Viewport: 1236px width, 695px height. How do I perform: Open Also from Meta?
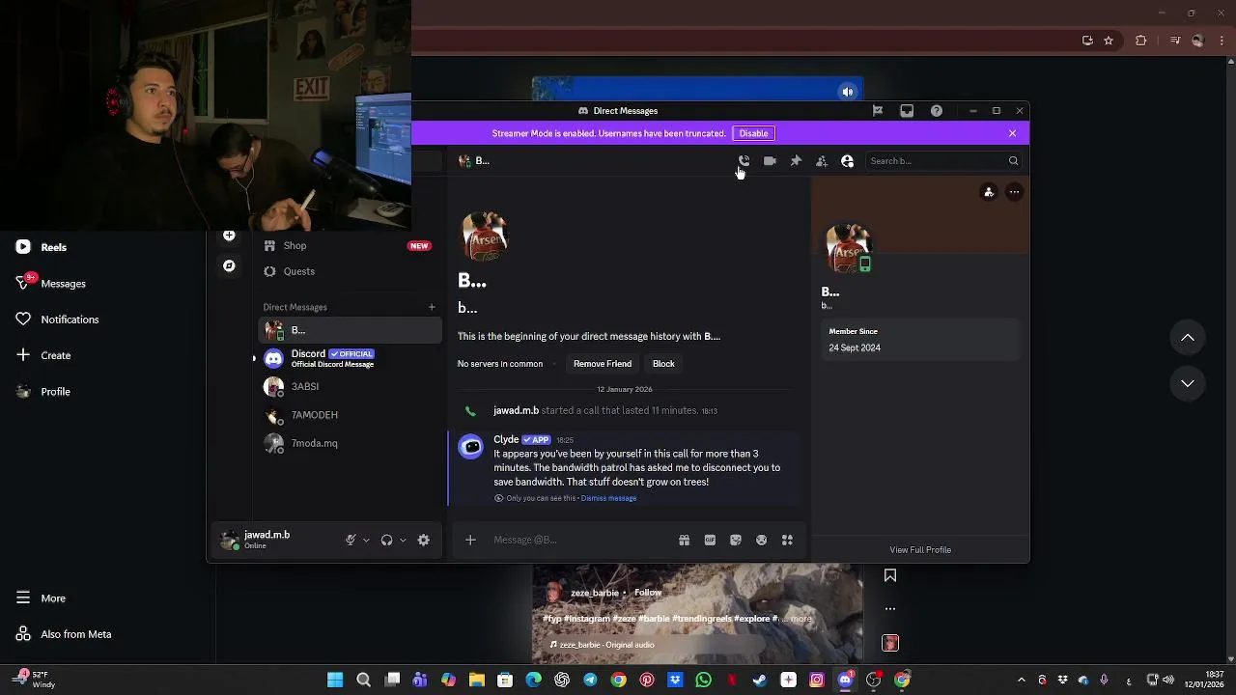click(x=64, y=634)
